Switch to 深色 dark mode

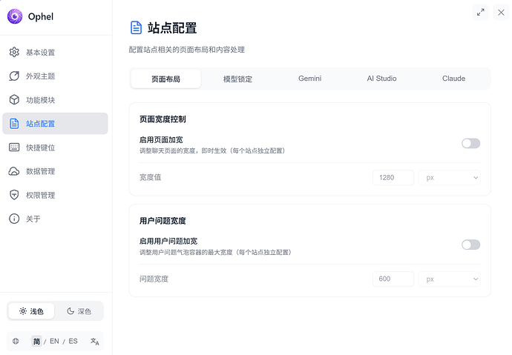(79, 311)
